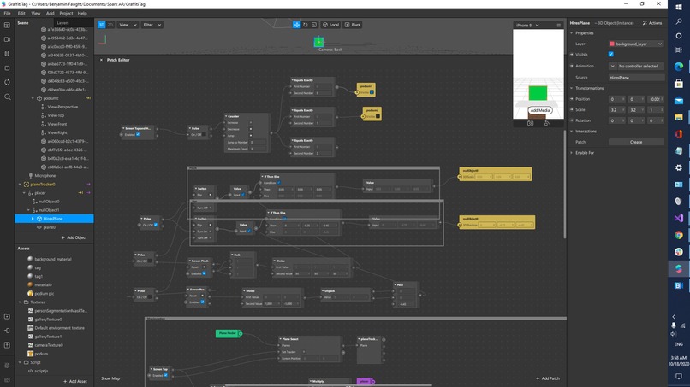Close the Patch Editor with its X icon
Image resolution: width=690 pixels, height=387 pixels.
coord(101,60)
